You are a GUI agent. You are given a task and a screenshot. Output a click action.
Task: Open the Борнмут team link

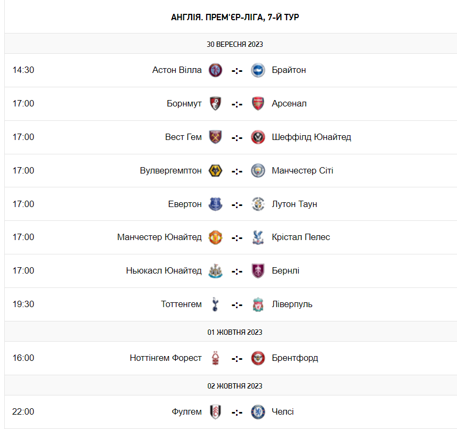tap(184, 104)
